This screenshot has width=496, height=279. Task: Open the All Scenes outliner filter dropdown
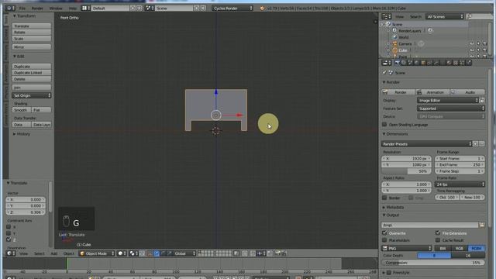444,16
